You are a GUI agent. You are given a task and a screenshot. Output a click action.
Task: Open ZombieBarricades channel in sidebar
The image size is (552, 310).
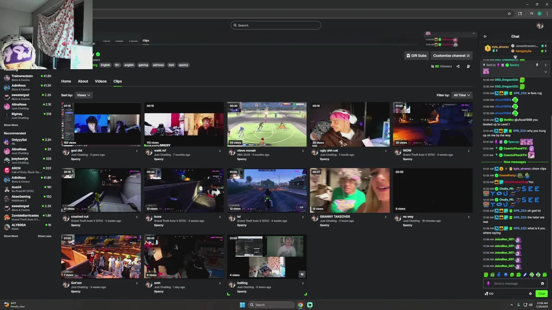tap(28, 217)
